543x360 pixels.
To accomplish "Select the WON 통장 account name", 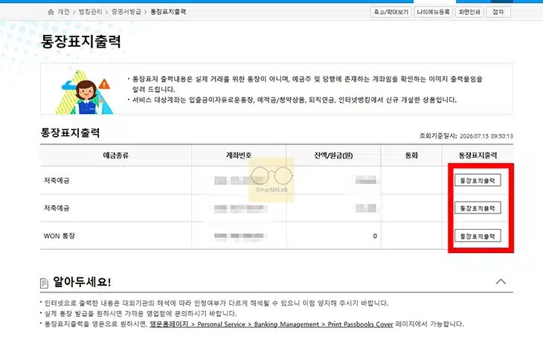I will click(60, 236).
